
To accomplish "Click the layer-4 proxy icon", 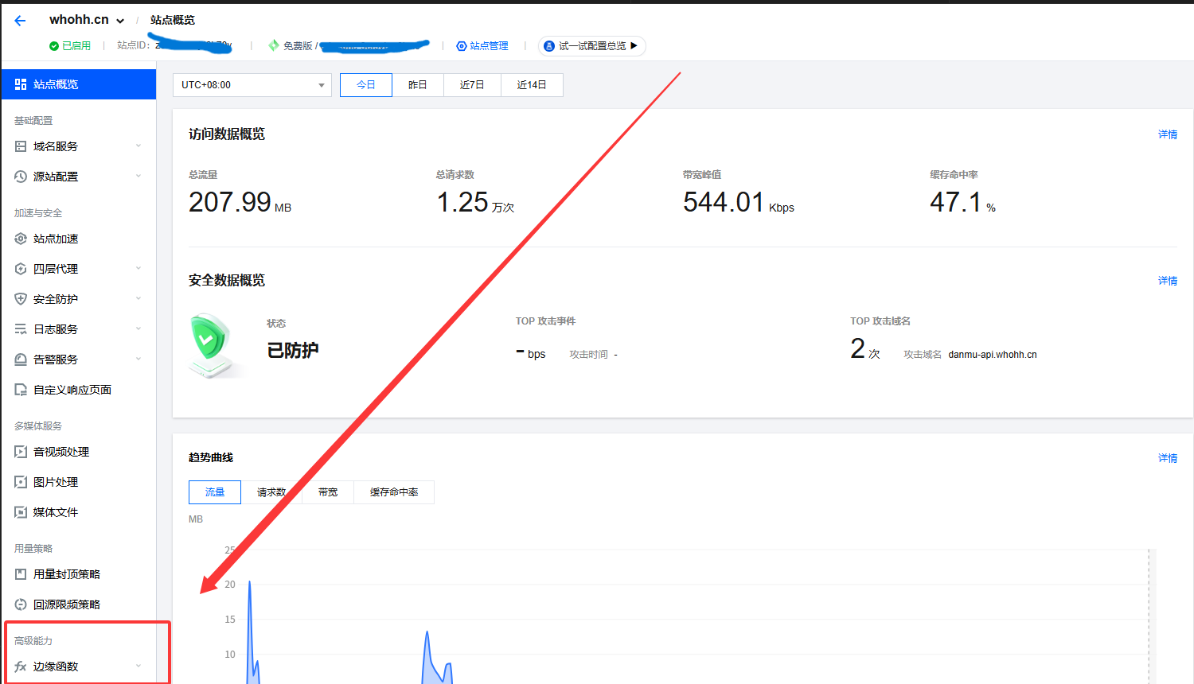I will point(21,269).
